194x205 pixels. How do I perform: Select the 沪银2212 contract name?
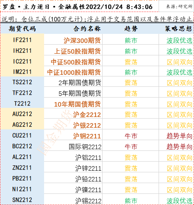(x=87, y=126)
